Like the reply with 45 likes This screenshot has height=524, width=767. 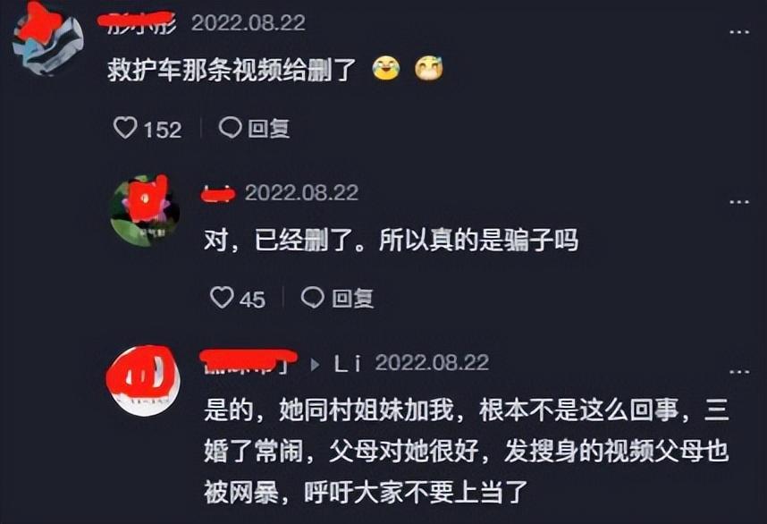pos(222,298)
